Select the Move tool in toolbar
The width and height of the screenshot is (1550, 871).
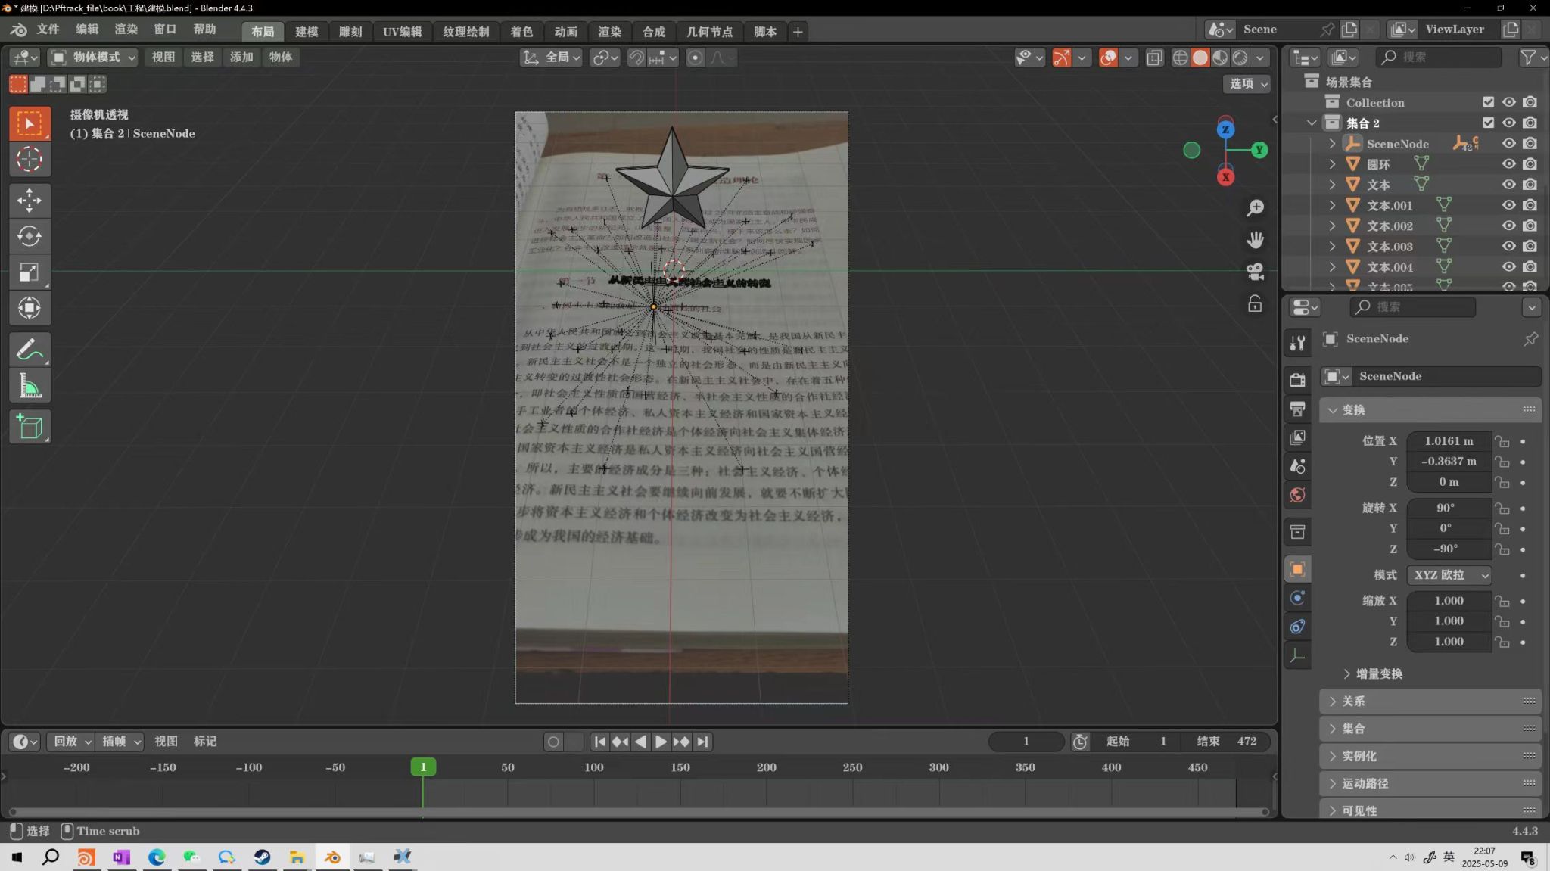pos(30,201)
